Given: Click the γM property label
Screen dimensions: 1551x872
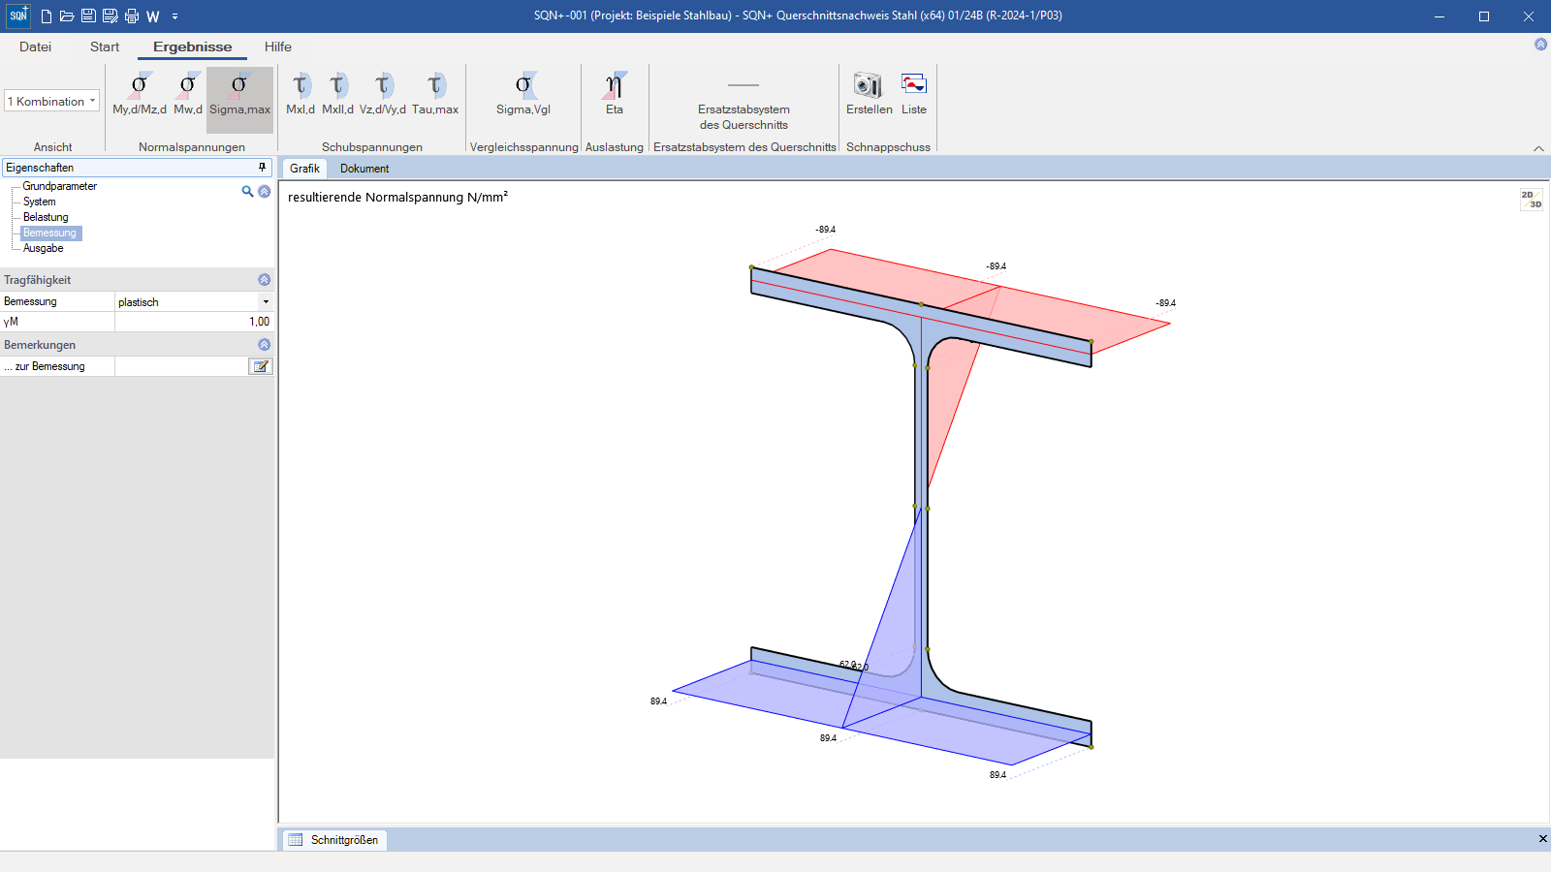Looking at the screenshot, I should point(11,322).
